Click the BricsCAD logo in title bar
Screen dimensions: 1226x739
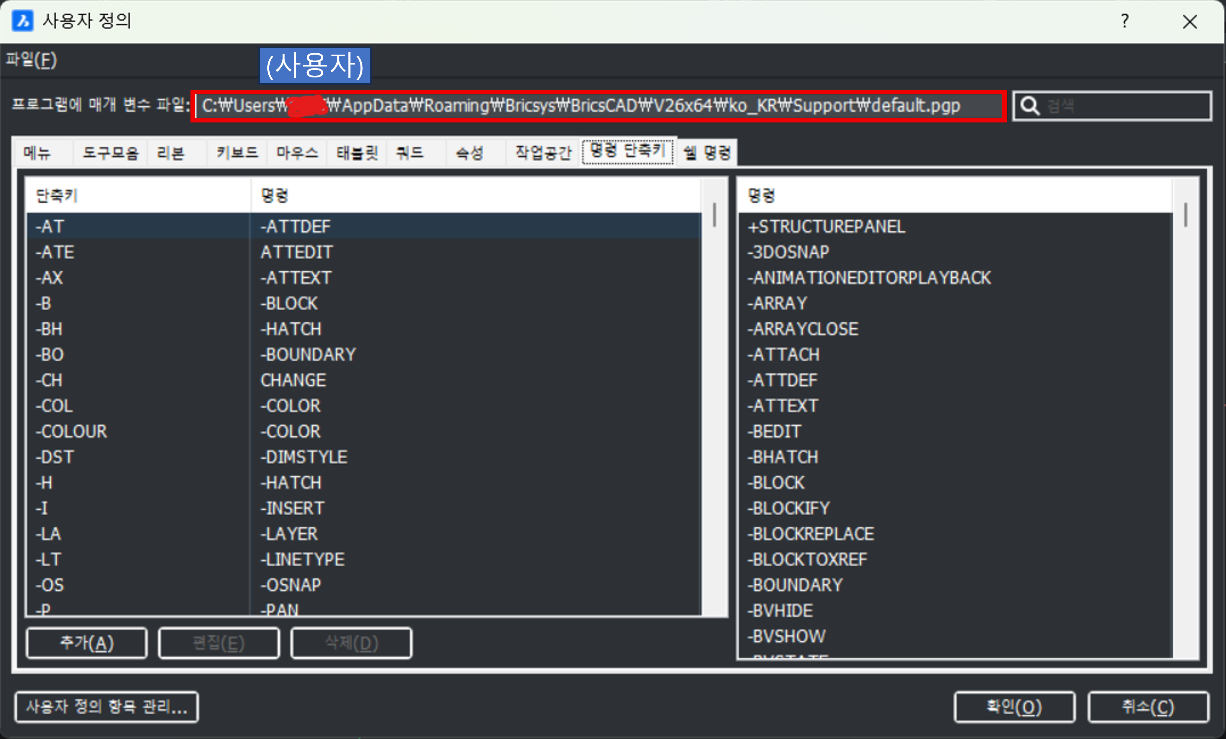pyautogui.click(x=23, y=21)
